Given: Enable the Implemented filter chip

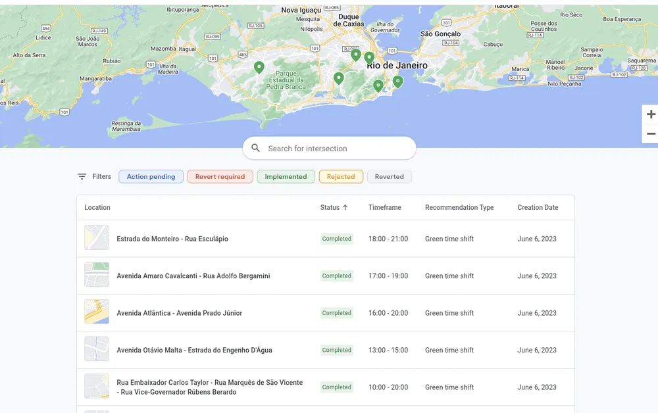Looking at the screenshot, I should [286, 176].
